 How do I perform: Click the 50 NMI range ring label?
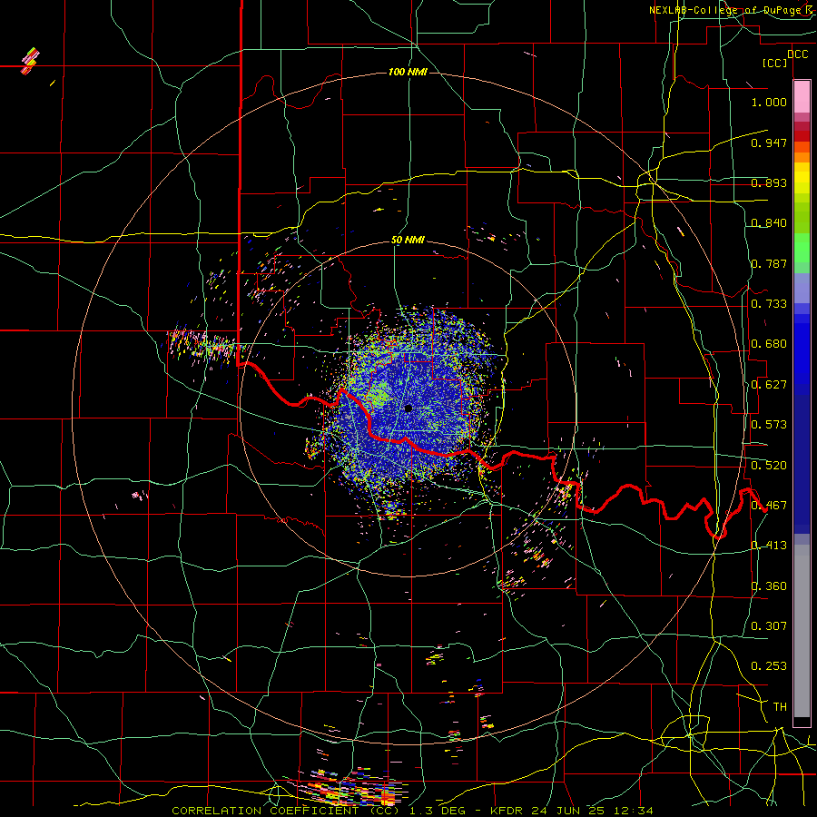pyautogui.click(x=408, y=241)
